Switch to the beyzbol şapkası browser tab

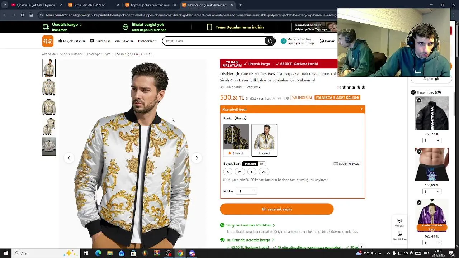coord(150,5)
